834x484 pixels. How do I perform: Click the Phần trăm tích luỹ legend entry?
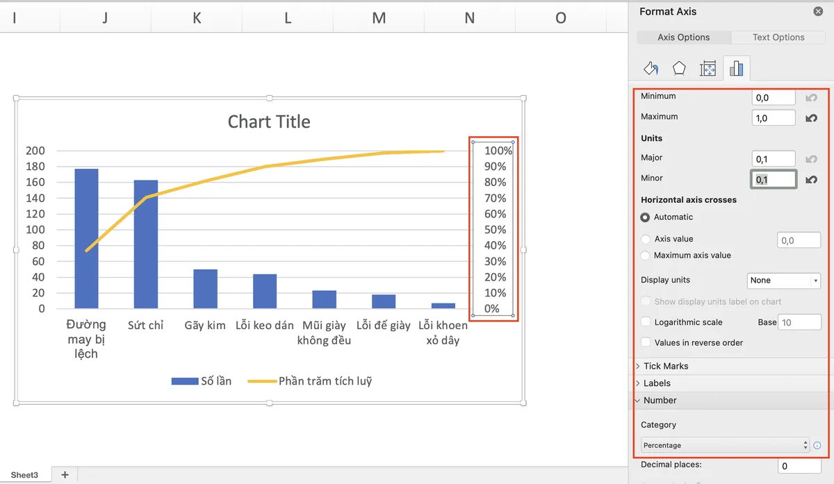pos(310,381)
